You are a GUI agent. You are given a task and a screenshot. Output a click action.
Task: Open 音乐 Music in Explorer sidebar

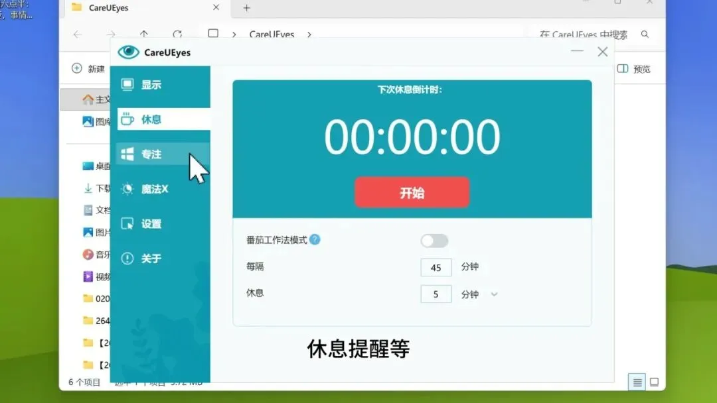click(x=96, y=255)
